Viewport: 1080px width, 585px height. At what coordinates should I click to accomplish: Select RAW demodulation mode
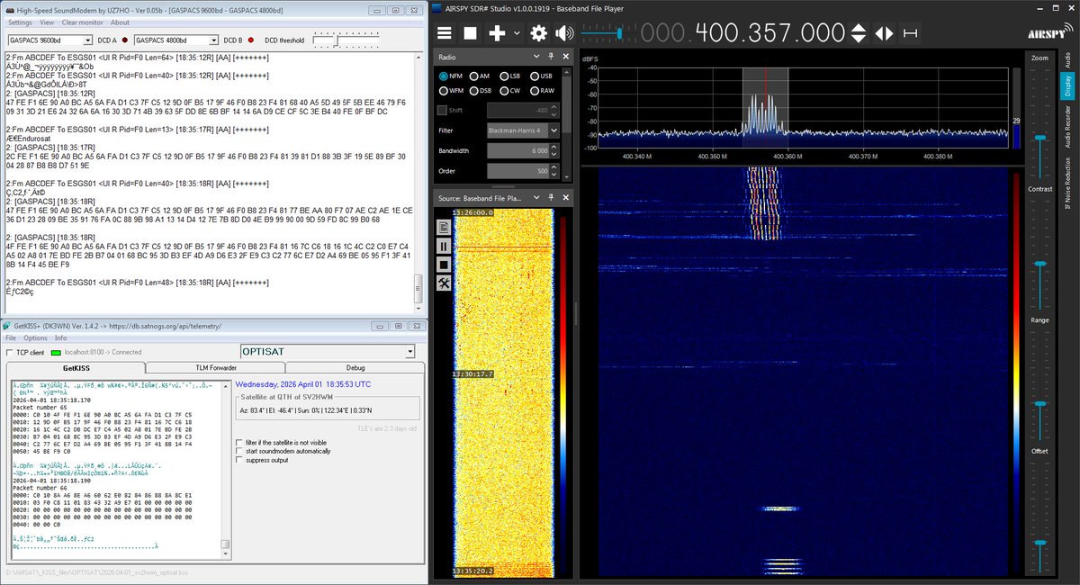(542, 91)
